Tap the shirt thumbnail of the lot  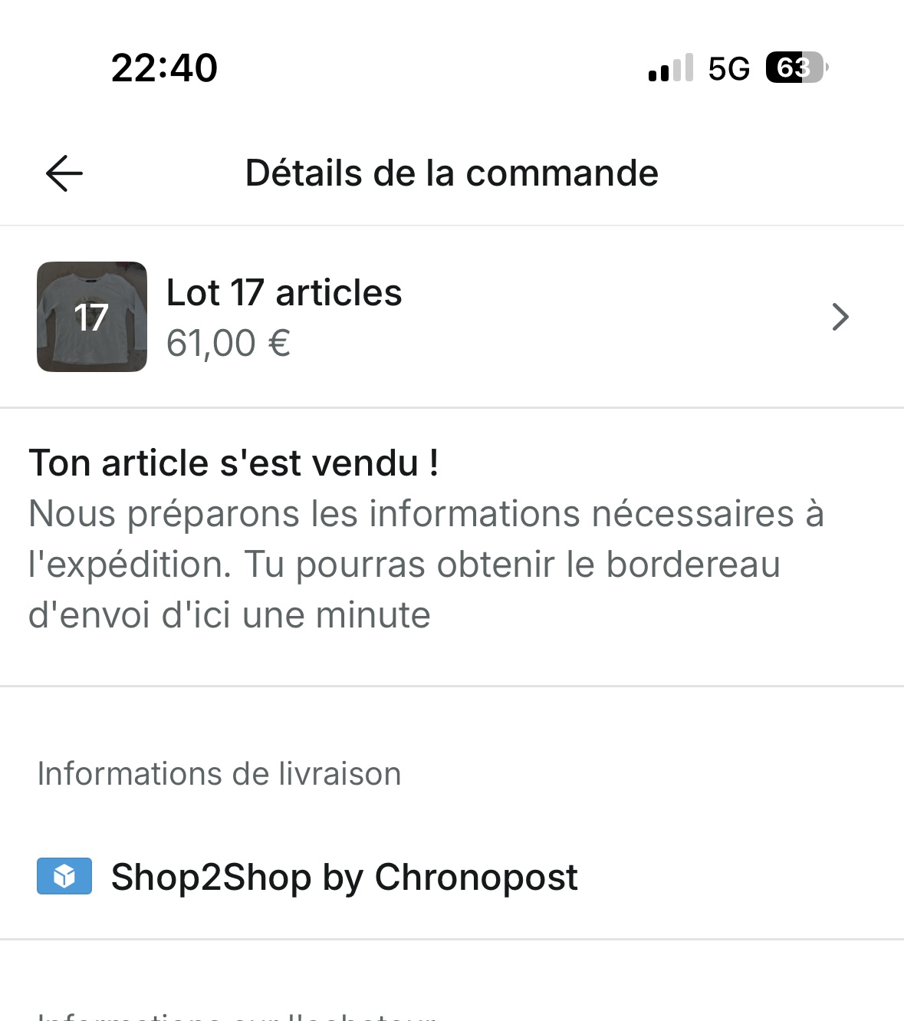coord(92,317)
